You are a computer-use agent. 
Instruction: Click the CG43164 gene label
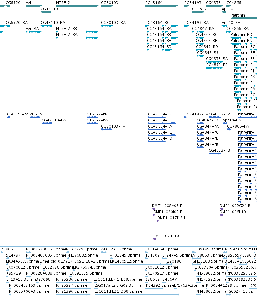[x=154, y=3]
